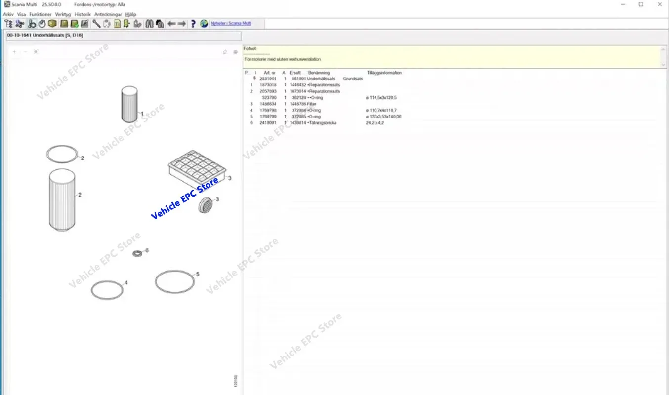Image resolution: width=669 pixels, height=395 pixels.
Task: Click filter cartridge part 1 in diagram
Action: click(x=129, y=104)
